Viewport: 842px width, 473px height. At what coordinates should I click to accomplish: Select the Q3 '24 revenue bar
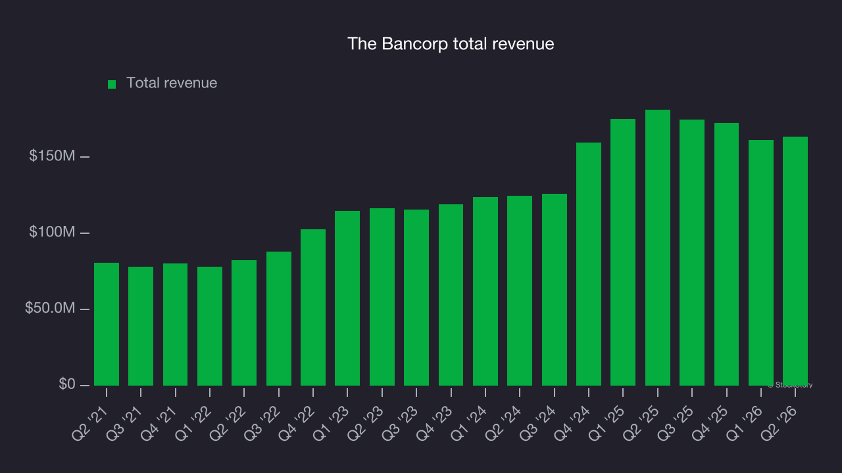pyautogui.click(x=555, y=290)
